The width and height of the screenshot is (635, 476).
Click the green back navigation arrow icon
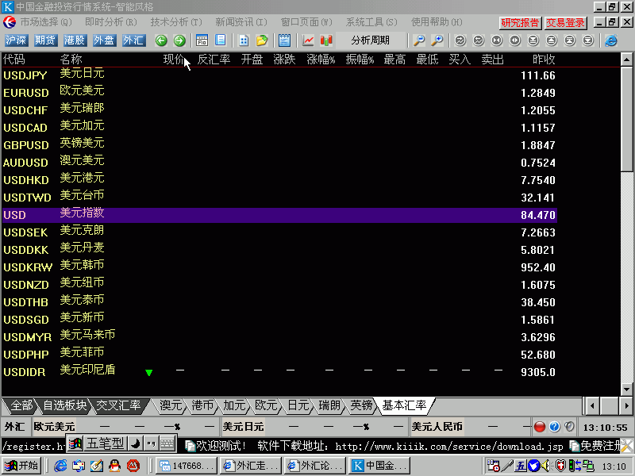(x=160, y=40)
